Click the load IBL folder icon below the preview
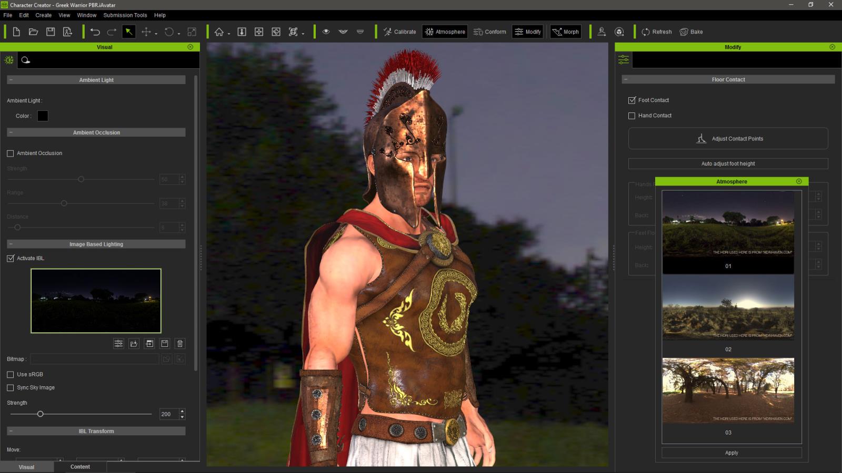Viewport: 842px width, 473px height. [x=134, y=343]
